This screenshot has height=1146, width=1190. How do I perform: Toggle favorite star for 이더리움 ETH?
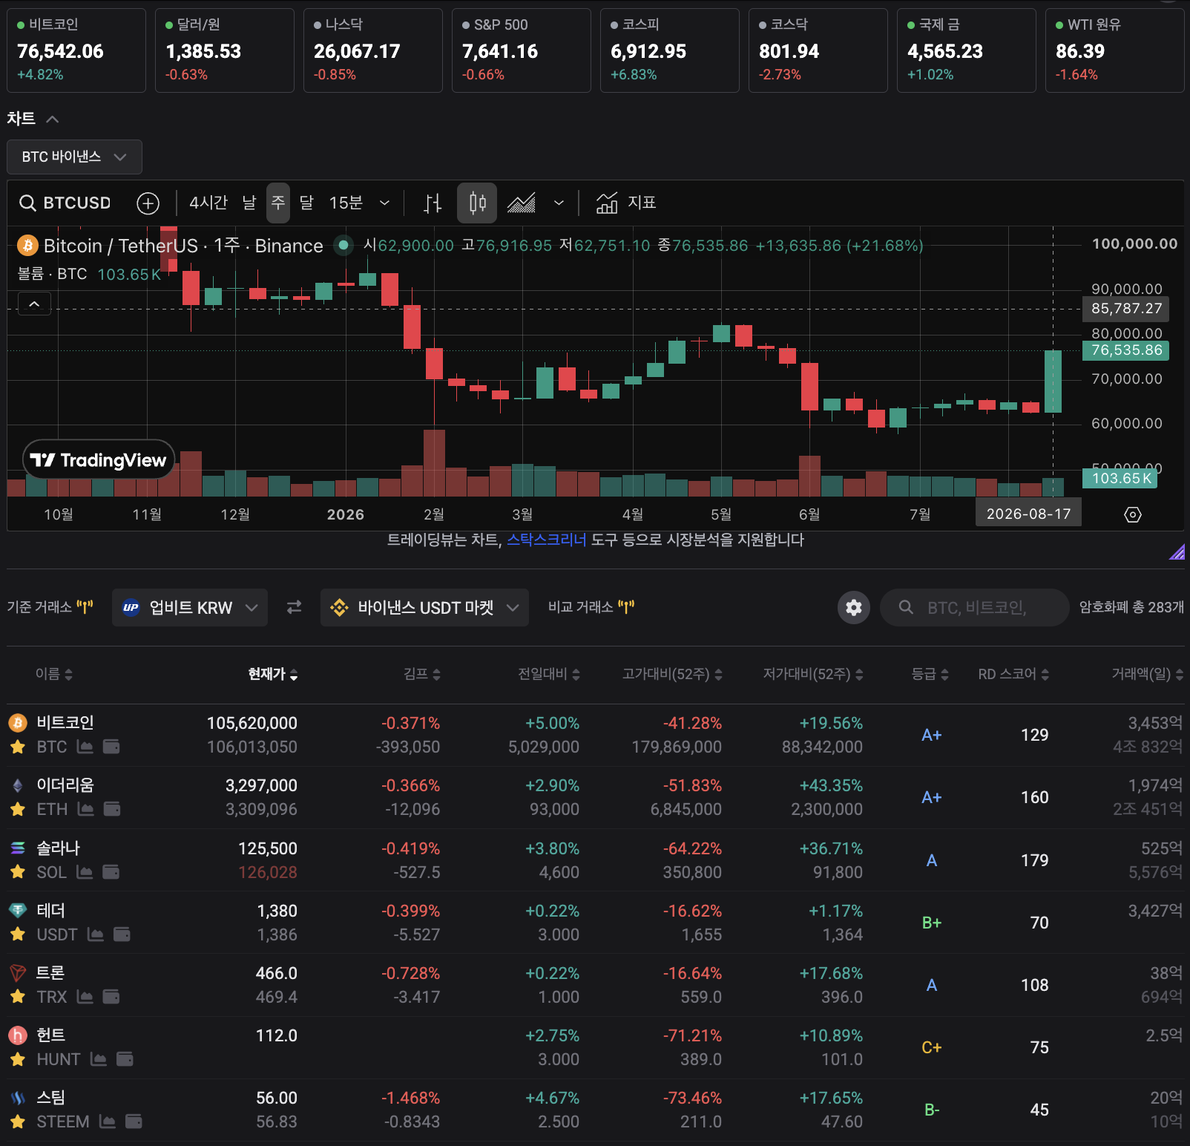tap(18, 810)
